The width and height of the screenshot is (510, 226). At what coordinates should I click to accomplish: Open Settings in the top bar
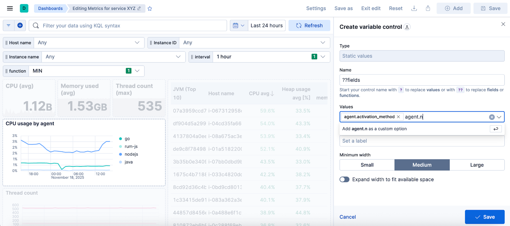[x=316, y=8]
